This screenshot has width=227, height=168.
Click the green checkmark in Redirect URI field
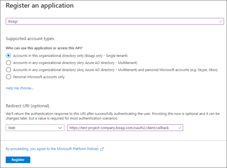click(180, 128)
